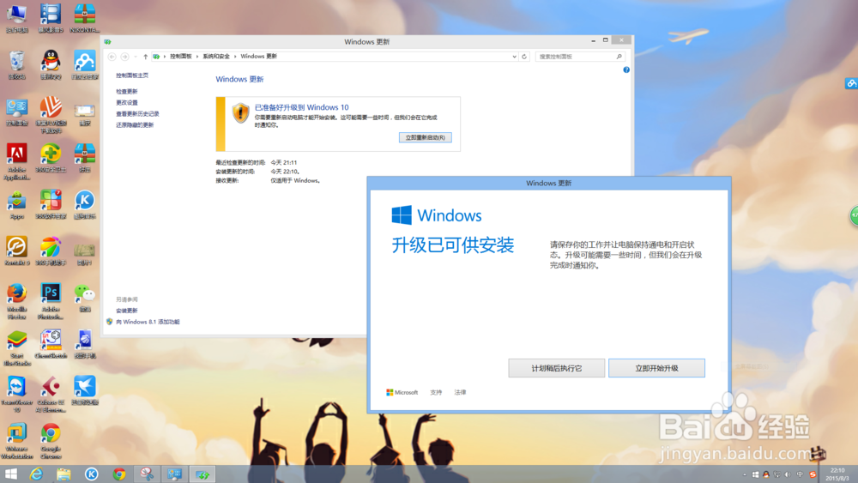This screenshot has height=483, width=858.
Task: Open the NIKONTA archive desktop icon
Action: [x=84, y=19]
